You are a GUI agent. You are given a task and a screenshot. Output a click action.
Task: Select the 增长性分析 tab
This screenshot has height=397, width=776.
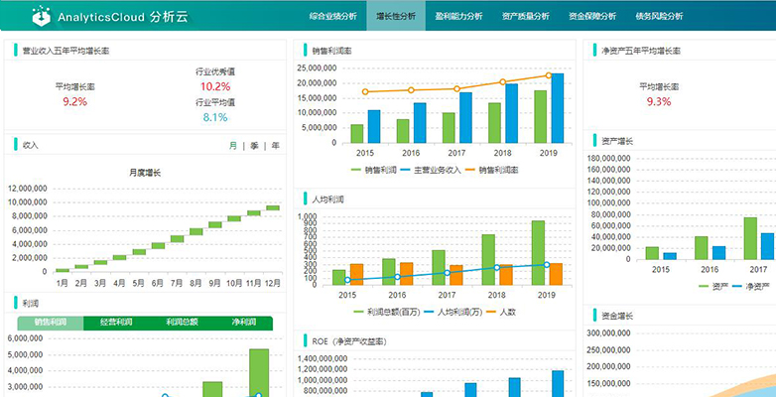click(396, 16)
